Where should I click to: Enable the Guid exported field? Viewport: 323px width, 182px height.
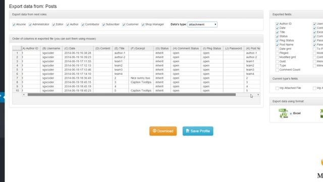(x=277, y=62)
